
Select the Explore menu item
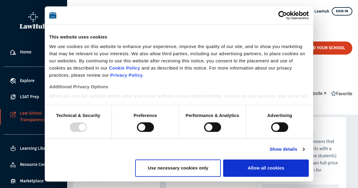(27, 81)
